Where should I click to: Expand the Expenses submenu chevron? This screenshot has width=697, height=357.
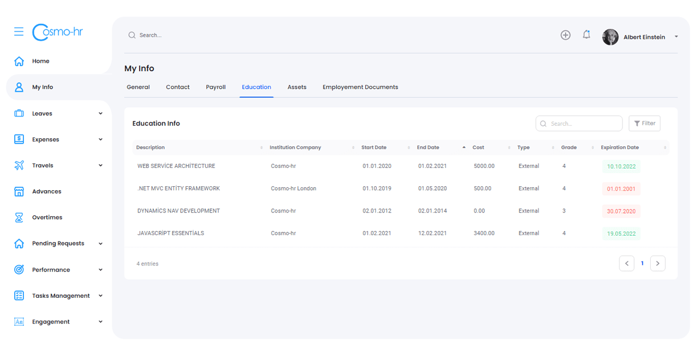coord(100,139)
